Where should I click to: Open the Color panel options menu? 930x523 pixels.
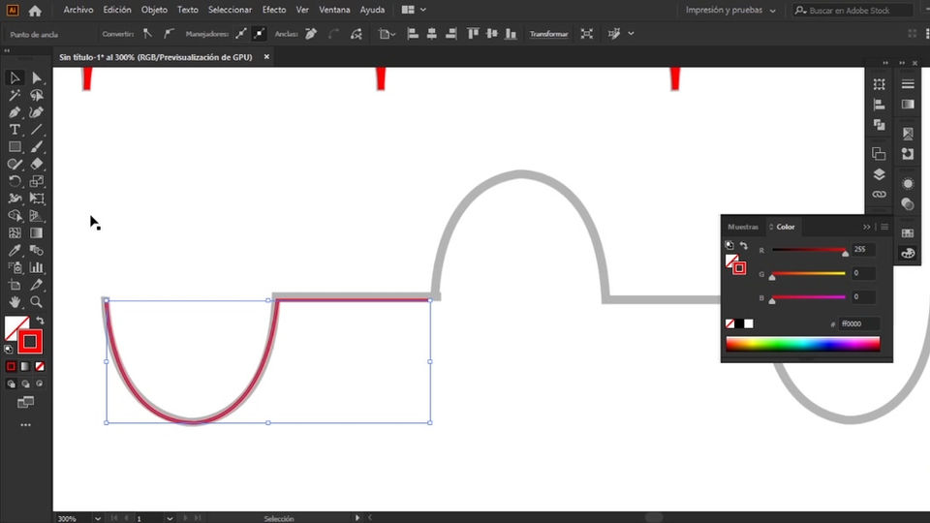pos(884,227)
